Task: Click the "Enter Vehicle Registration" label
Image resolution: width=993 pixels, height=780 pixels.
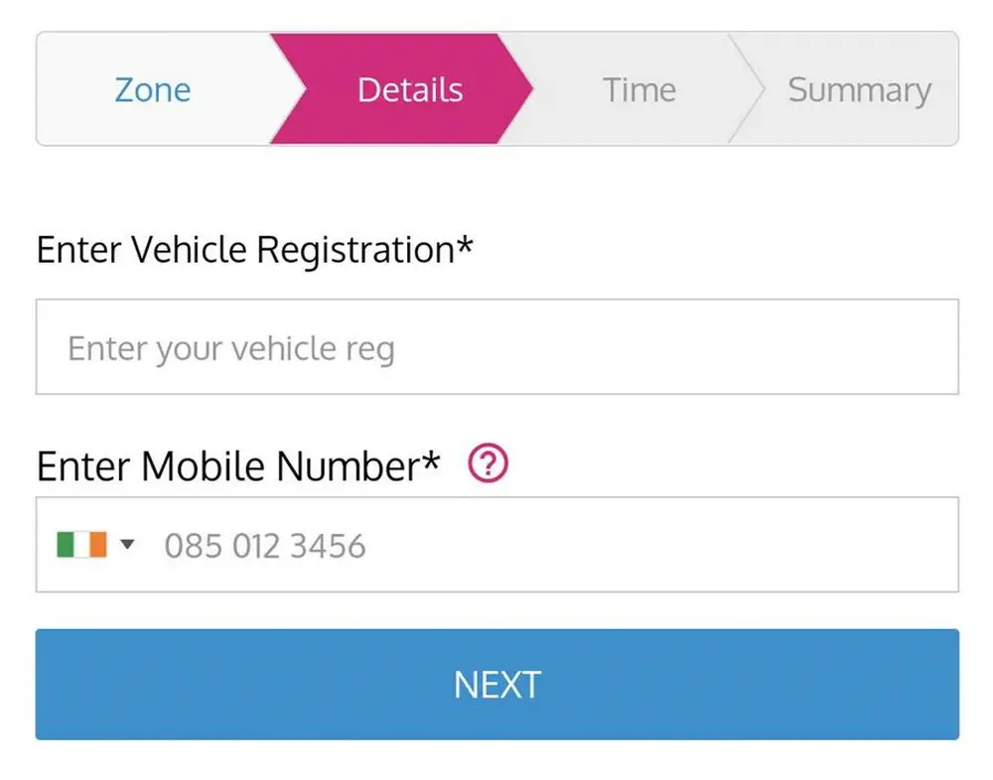Action: coord(244,249)
